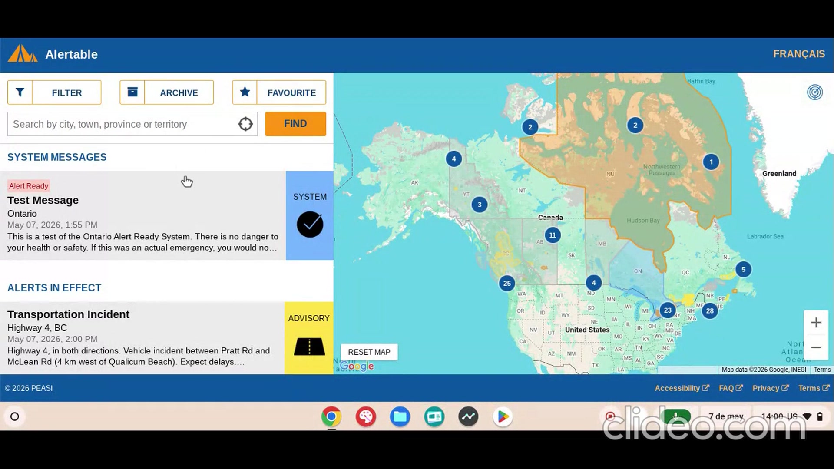This screenshot has width=834, height=469.
Task: Zoom out the map with minus
Action: click(816, 347)
